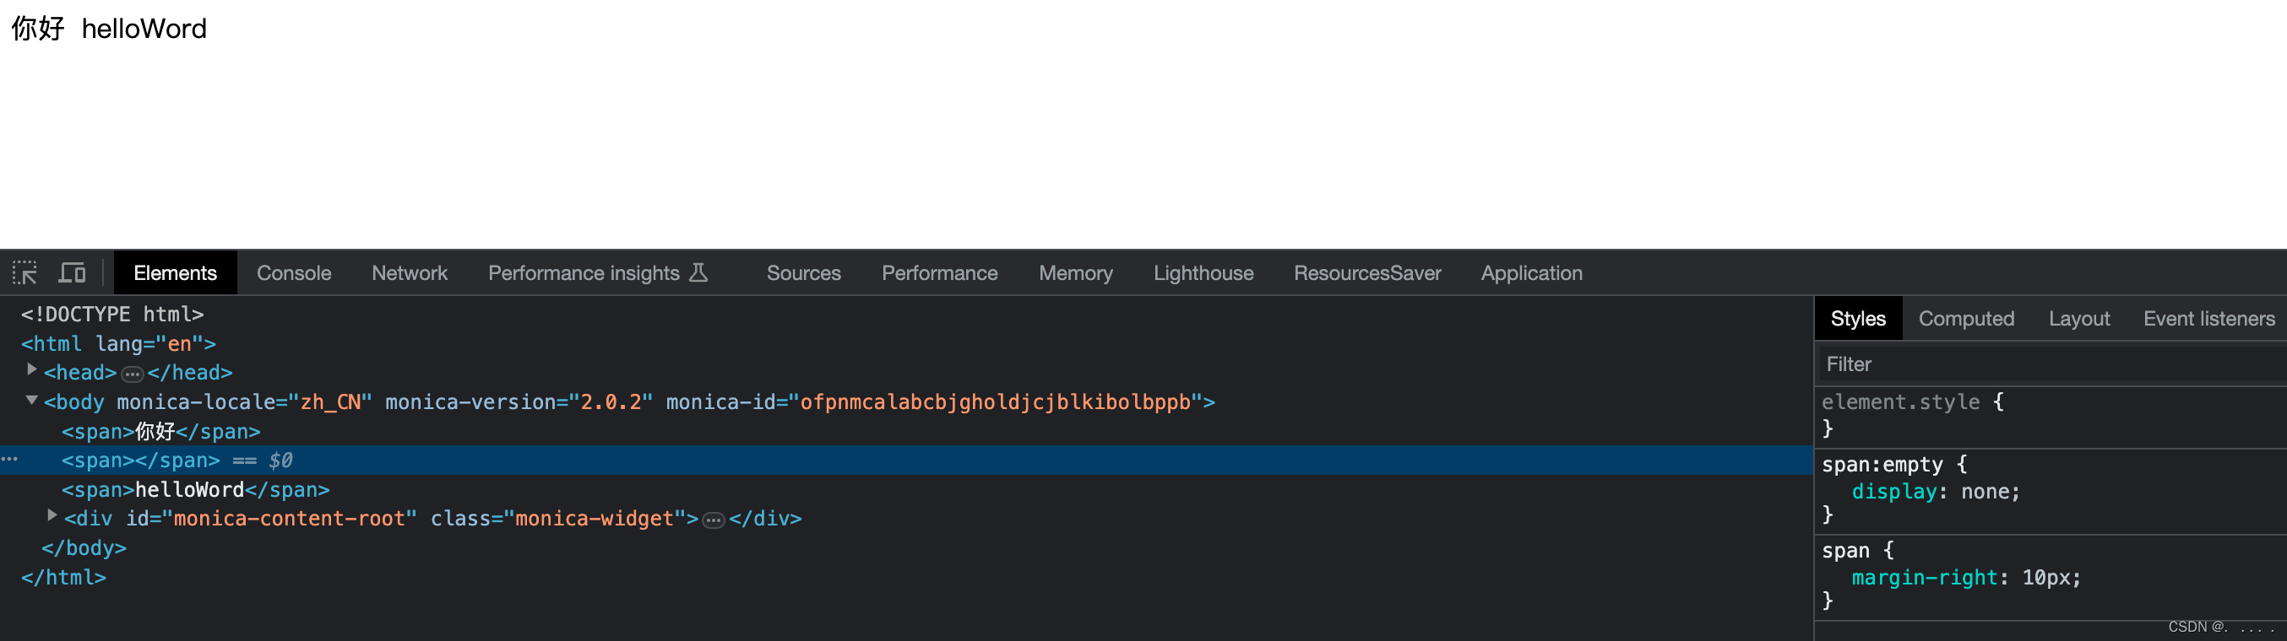Open the Lighthouse tab

(1203, 273)
